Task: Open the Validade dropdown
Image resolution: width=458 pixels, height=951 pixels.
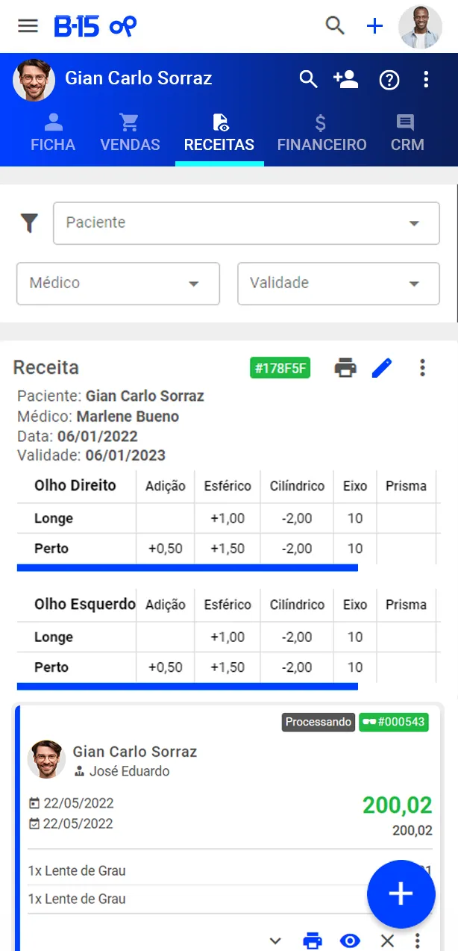Action: tap(337, 284)
